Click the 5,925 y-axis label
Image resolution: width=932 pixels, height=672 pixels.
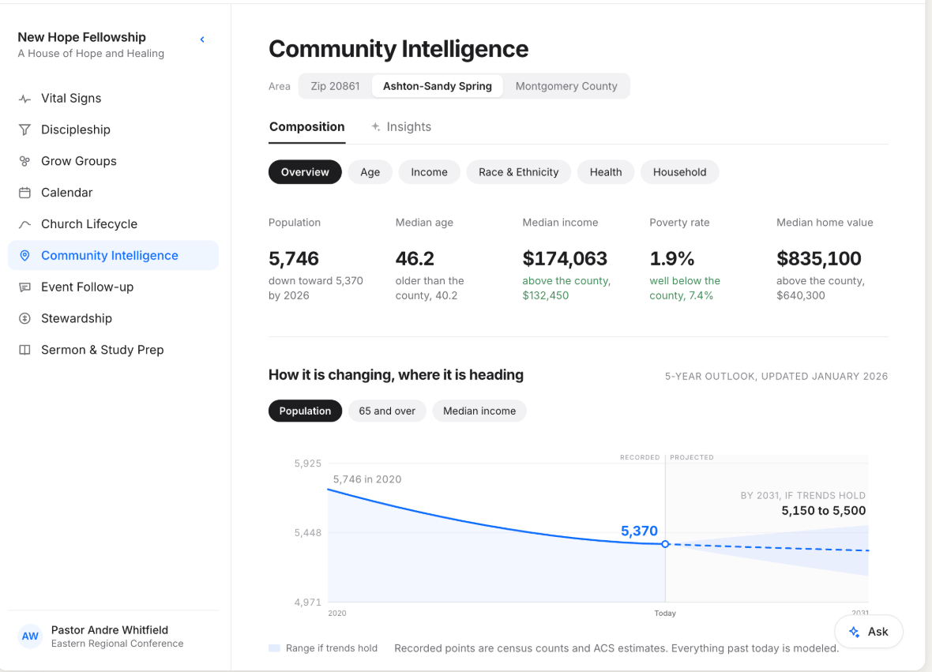[308, 464]
